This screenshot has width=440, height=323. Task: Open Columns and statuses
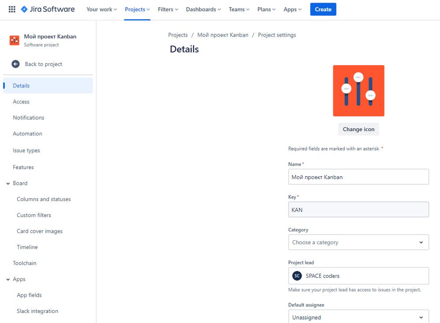(44, 199)
